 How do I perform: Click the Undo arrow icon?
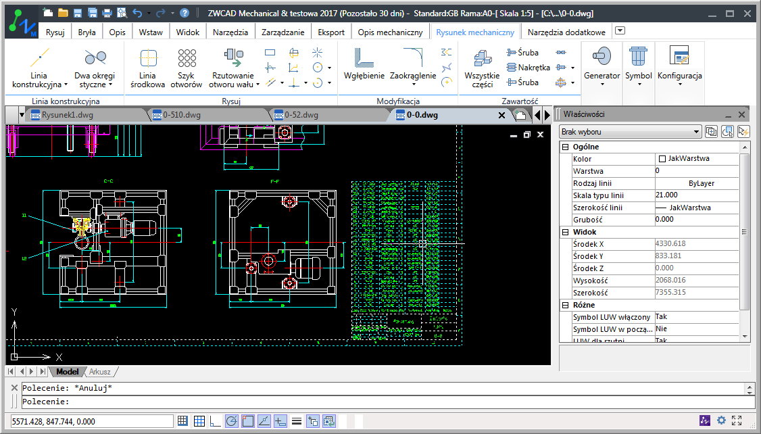[137, 13]
